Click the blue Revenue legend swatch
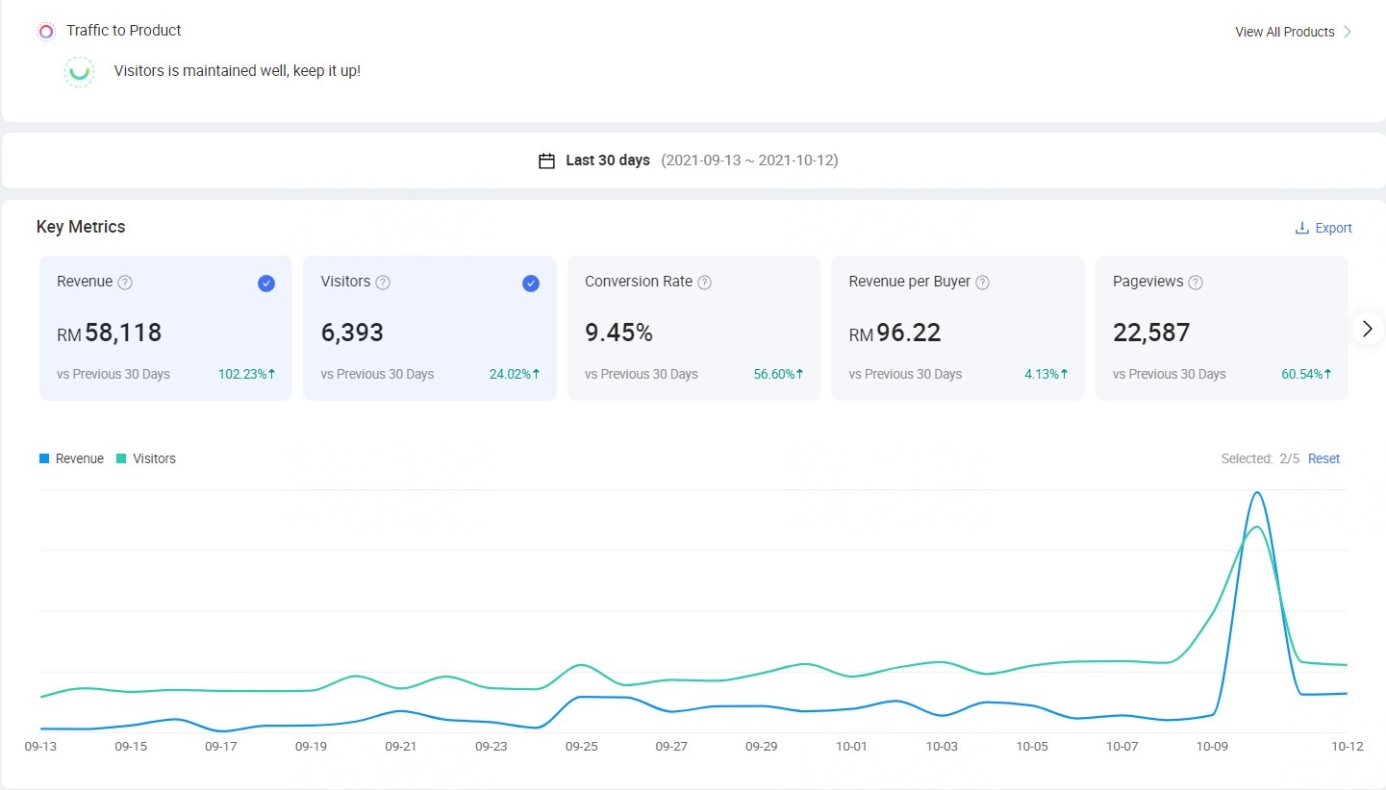 (44, 459)
